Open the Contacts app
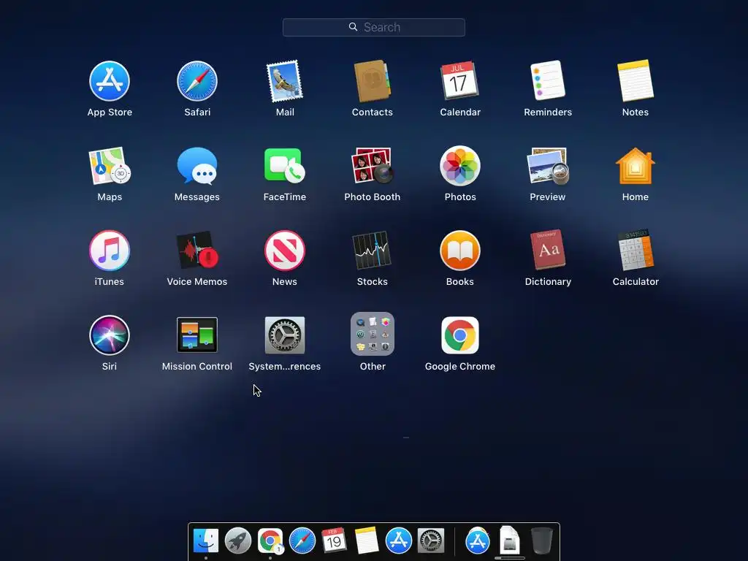This screenshot has height=561, width=748. (372, 81)
